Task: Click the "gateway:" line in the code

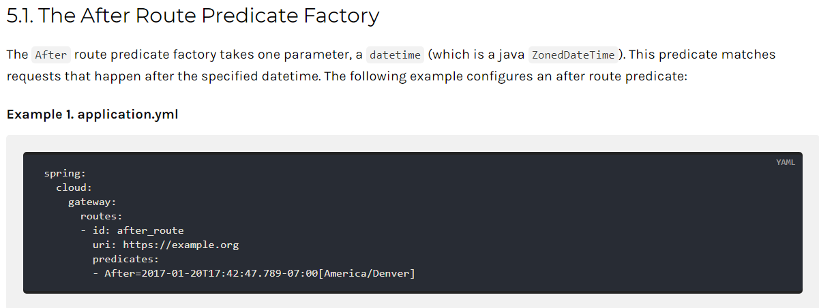Action: (x=92, y=202)
